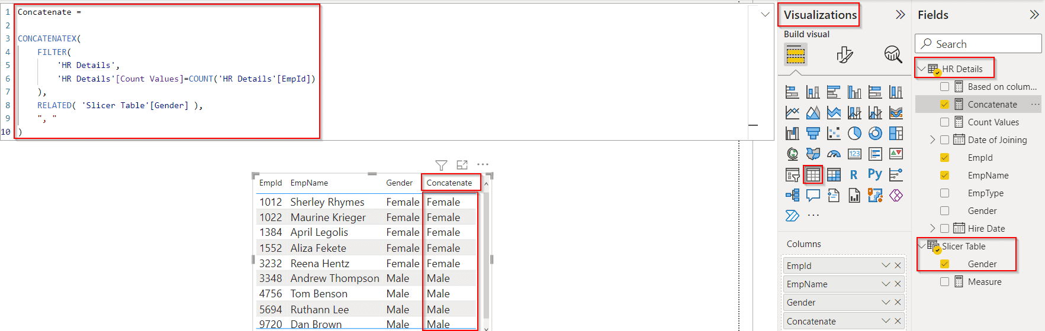Check the Measure field

coord(944,281)
